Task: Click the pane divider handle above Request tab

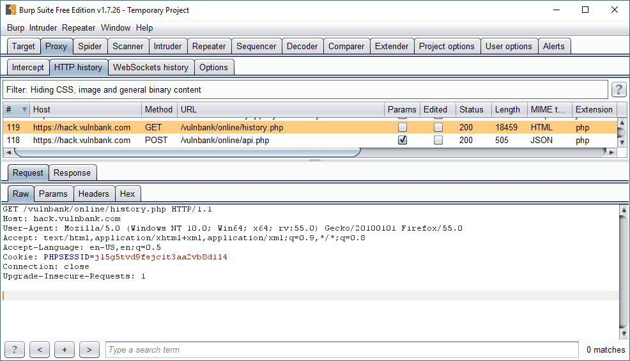Action: tap(315, 160)
